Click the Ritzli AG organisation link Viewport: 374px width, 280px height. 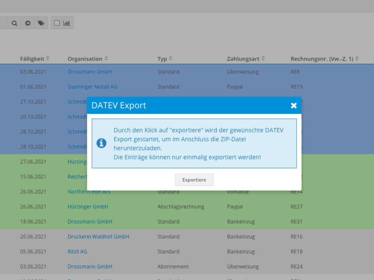[77, 252]
